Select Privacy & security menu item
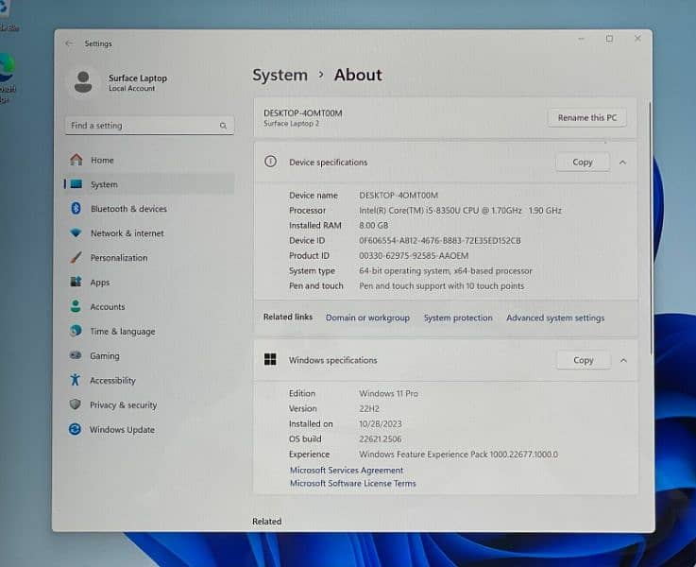696x567 pixels. coord(123,405)
